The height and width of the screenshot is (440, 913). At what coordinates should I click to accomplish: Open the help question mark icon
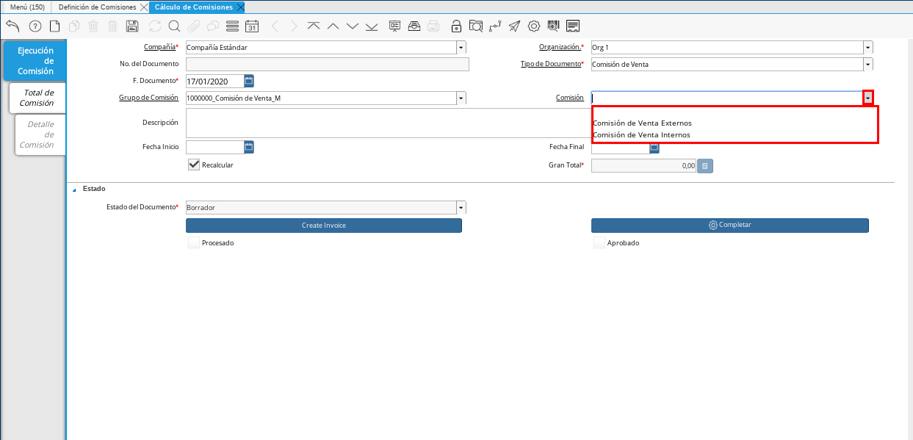coord(35,26)
